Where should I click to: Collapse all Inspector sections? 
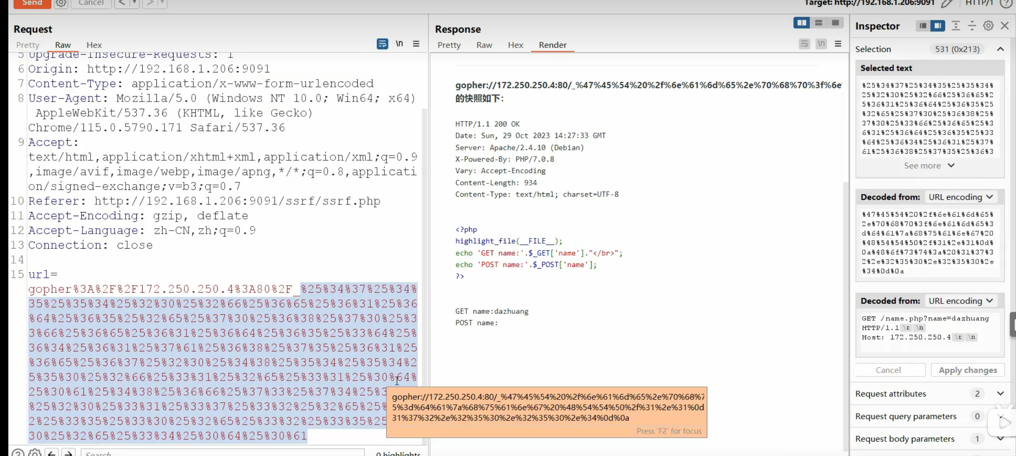972,26
